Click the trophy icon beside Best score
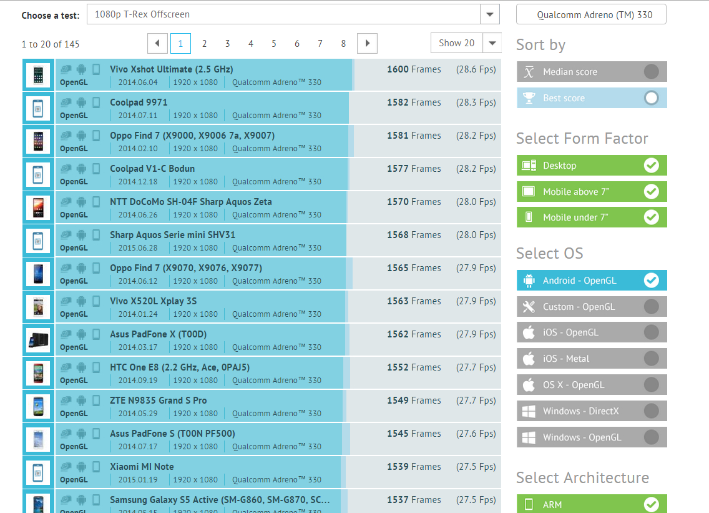This screenshot has height=513, width=709. 529,98
